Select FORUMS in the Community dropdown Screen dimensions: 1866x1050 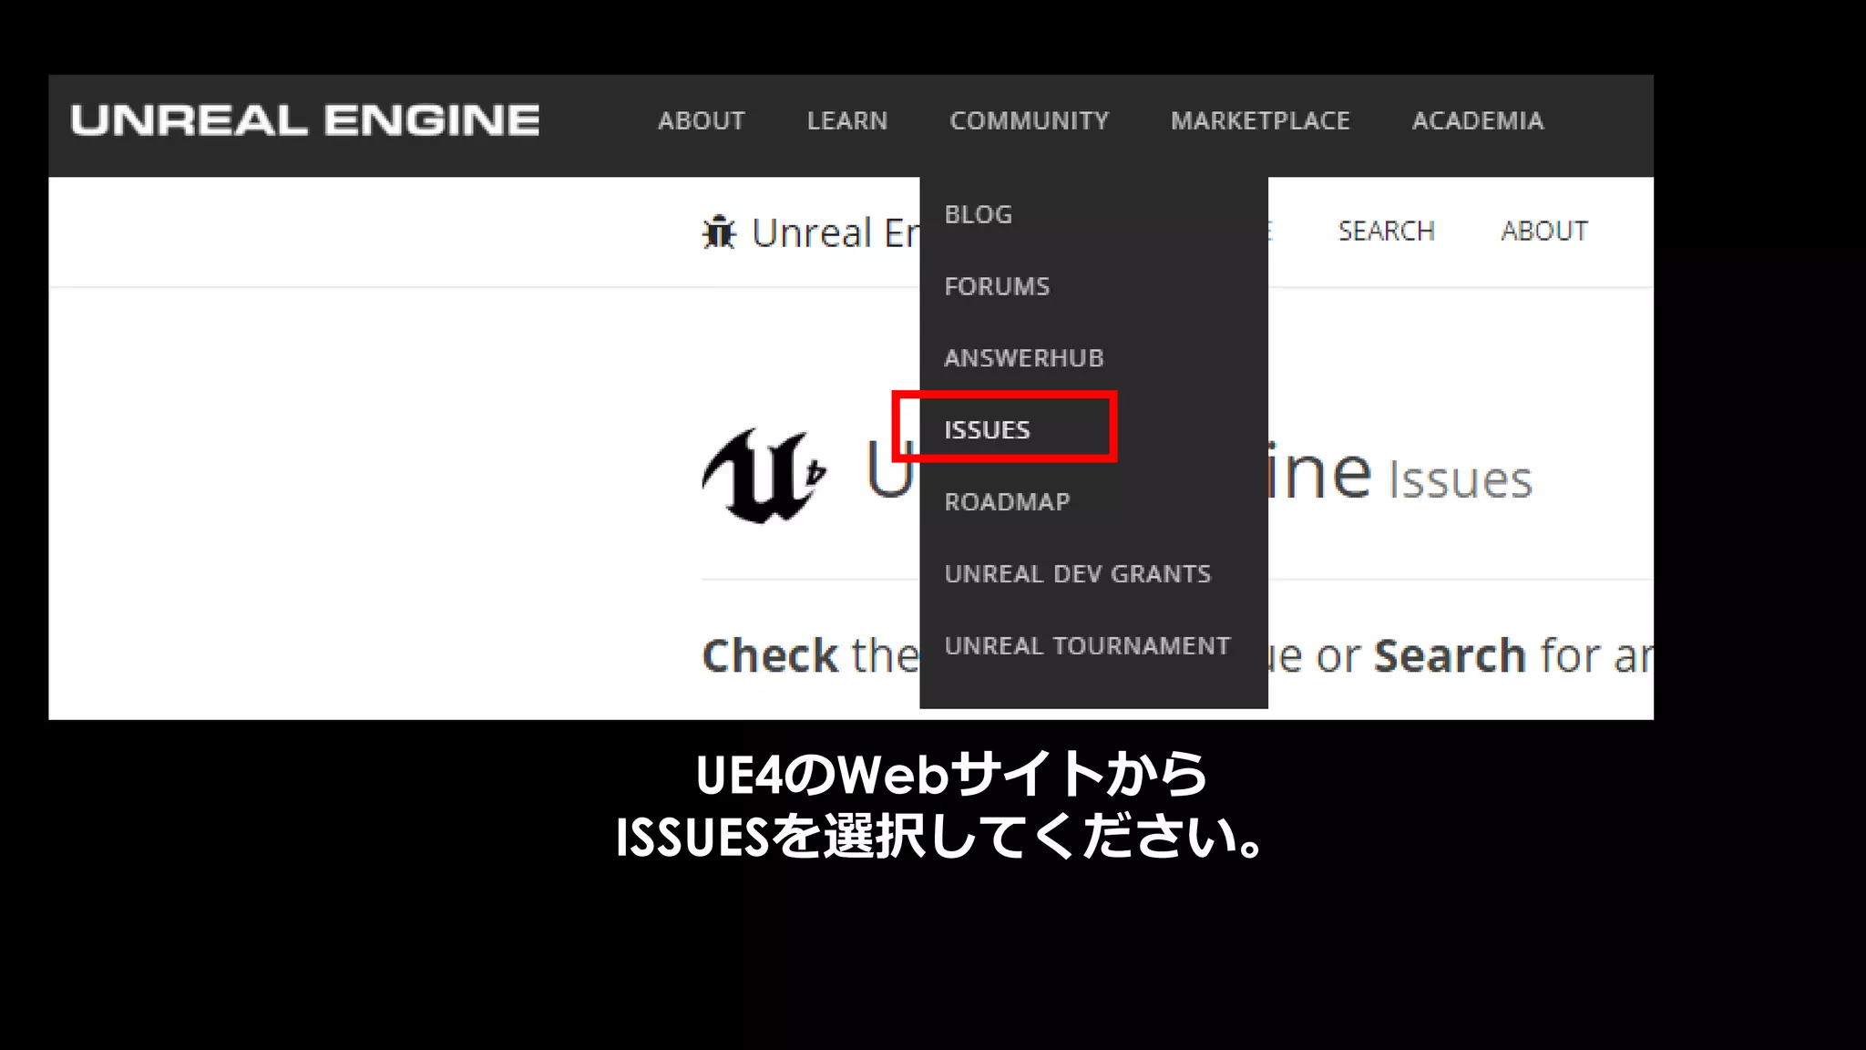click(997, 286)
